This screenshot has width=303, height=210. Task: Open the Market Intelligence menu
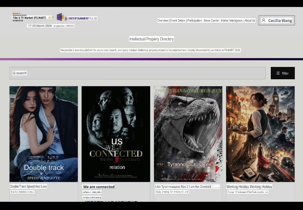point(232,21)
